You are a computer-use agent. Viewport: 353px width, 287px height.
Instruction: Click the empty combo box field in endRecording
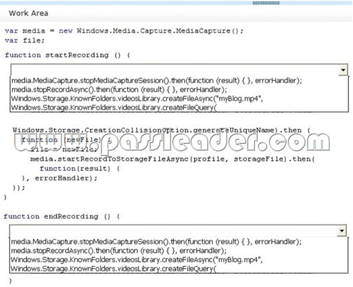[173, 231]
